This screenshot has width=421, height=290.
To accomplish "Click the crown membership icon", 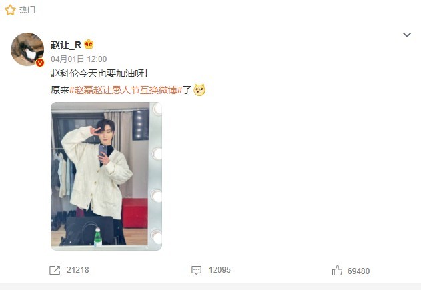I will coord(89,44).
